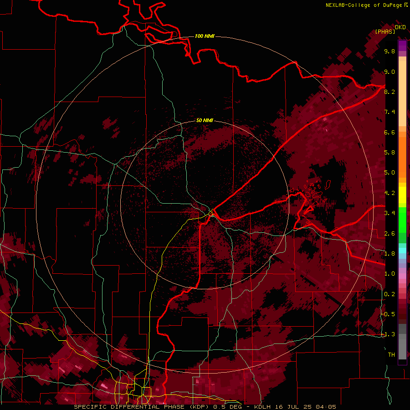Click the 9.8 value on the color scale

[x=389, y=51]
